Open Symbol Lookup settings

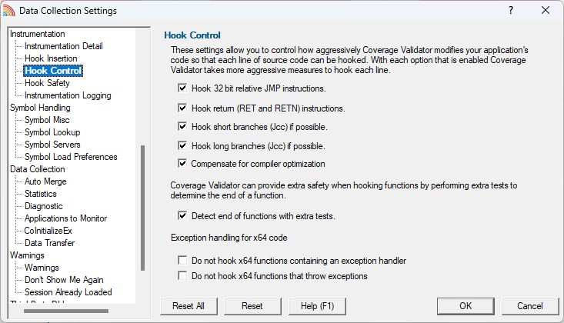coord(52,132)
